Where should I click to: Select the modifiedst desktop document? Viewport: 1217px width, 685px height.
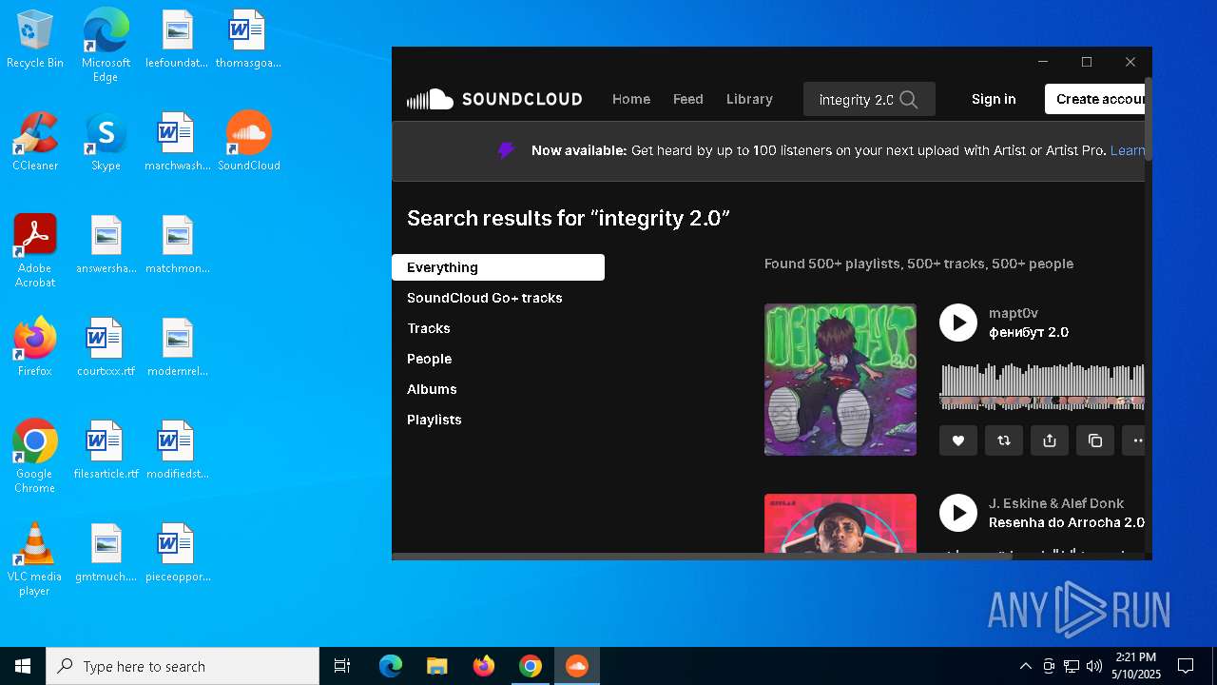178,450
